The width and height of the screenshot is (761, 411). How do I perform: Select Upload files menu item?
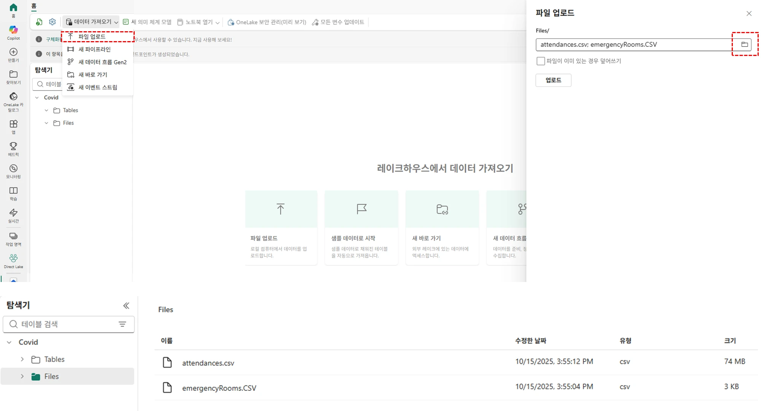coord(92,37)
